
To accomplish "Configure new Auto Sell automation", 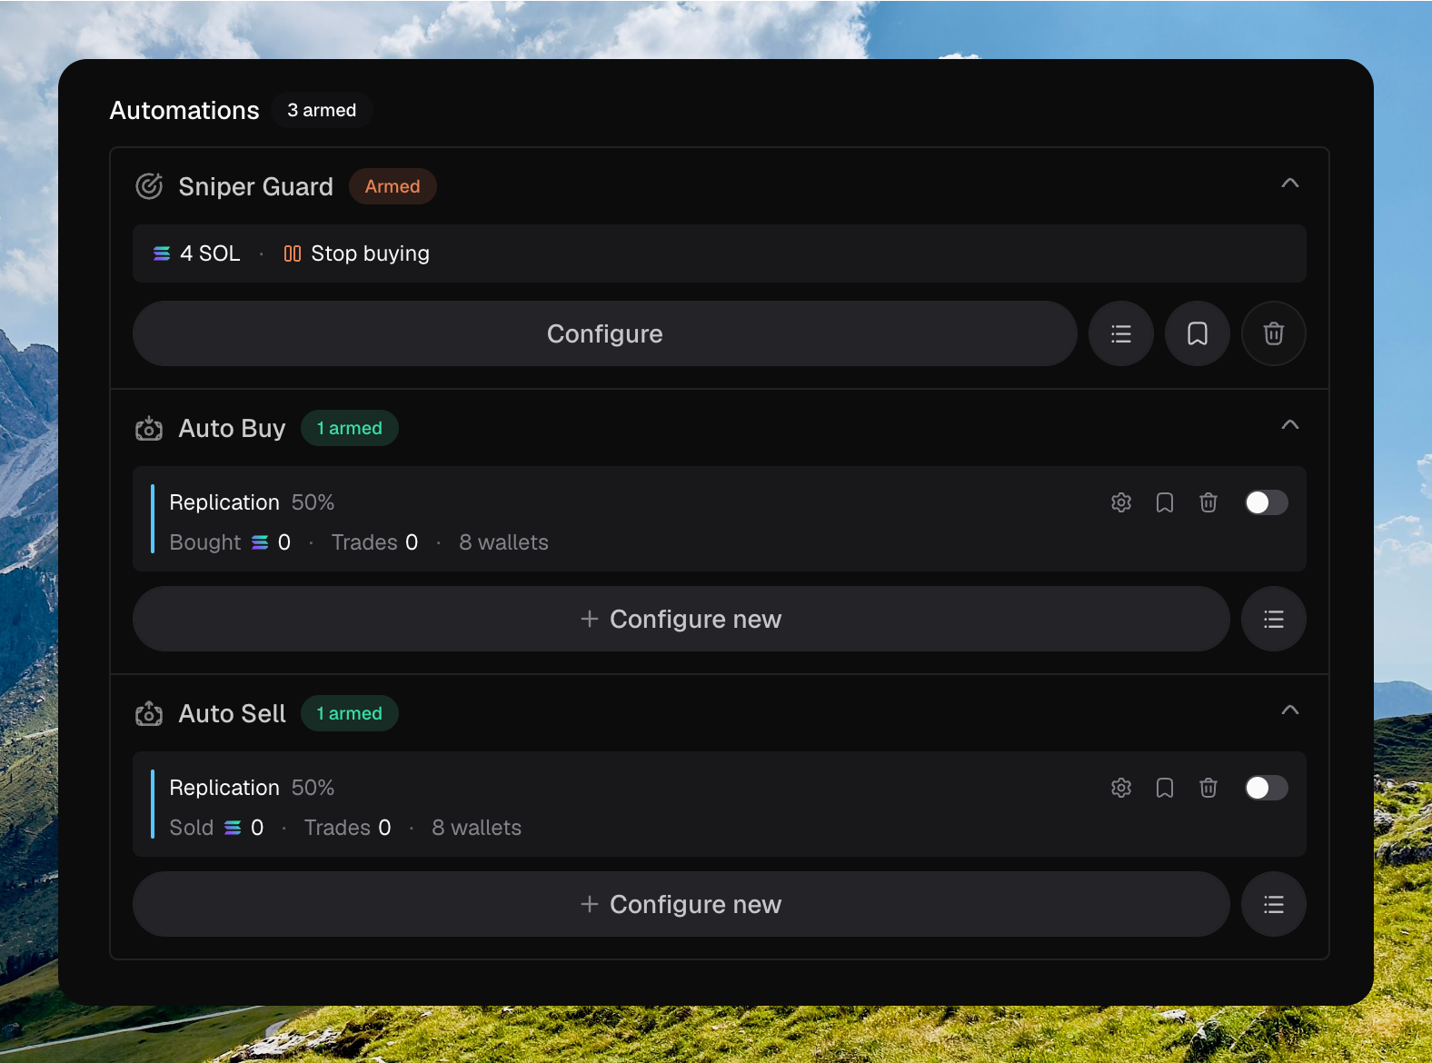I will coord(681,904).
